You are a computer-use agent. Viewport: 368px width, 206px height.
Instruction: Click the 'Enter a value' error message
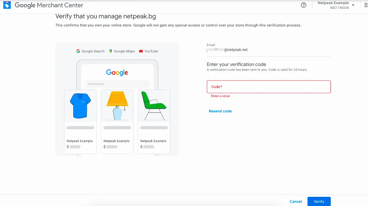coord(220,96)
